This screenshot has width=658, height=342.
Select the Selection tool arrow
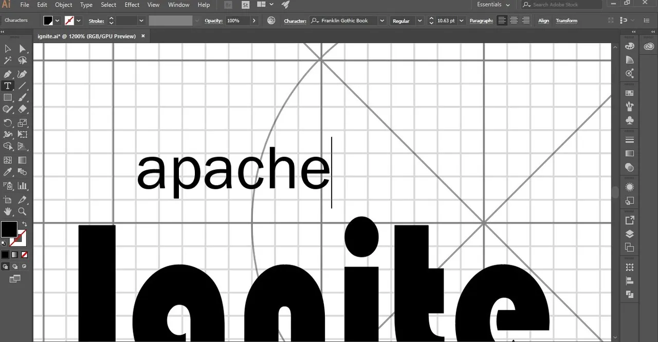coord(8,48)
